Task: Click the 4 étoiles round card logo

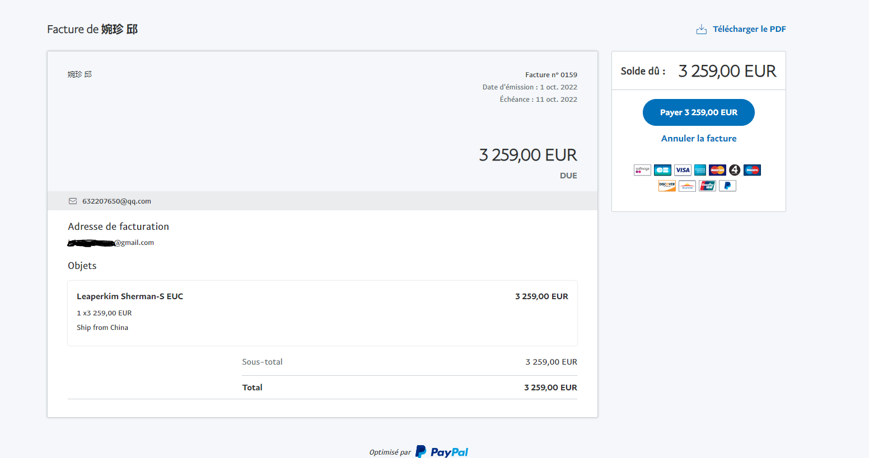Action: [735, 170]
